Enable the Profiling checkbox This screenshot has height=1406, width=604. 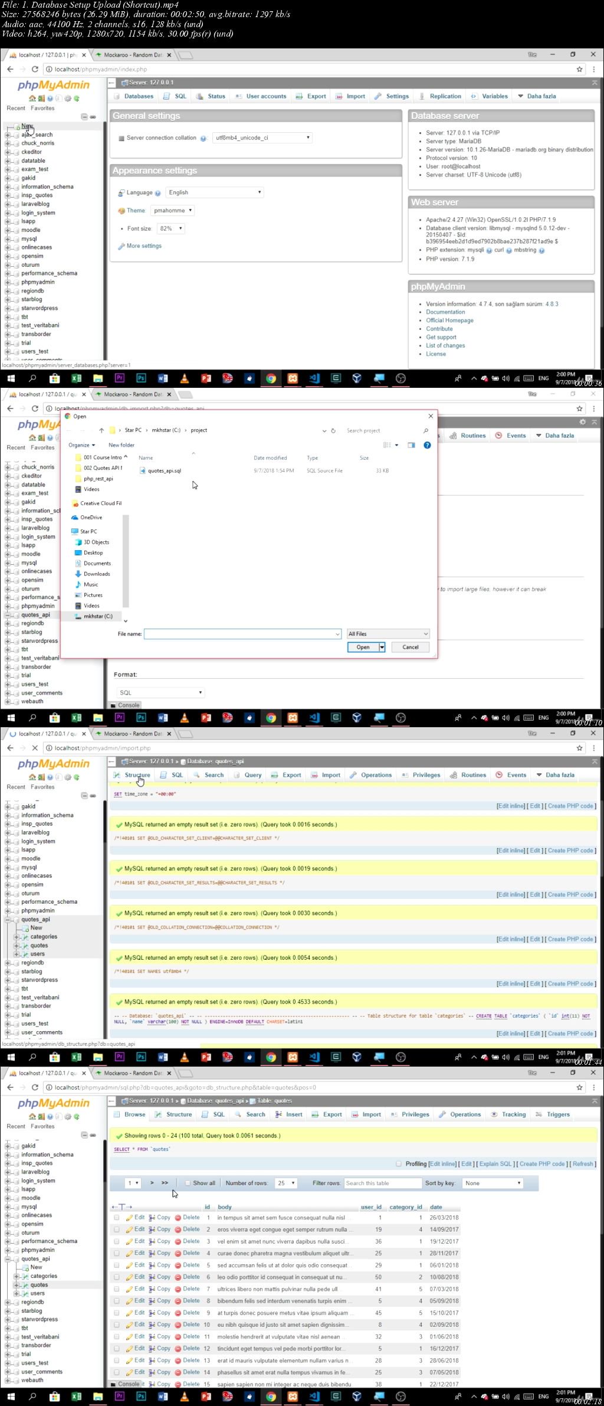click(399, 1163)
